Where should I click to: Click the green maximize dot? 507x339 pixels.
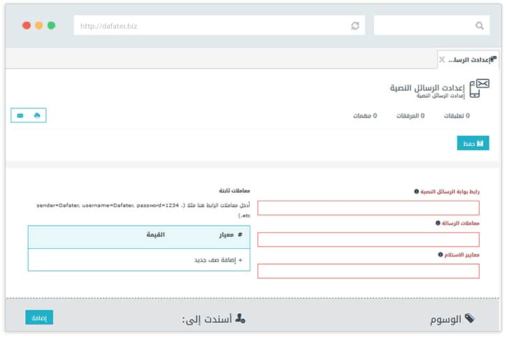(52, 26)
